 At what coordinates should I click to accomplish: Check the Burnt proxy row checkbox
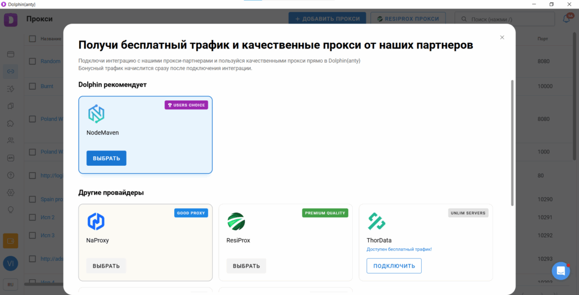pyautogui.click(x=32, y=86)
